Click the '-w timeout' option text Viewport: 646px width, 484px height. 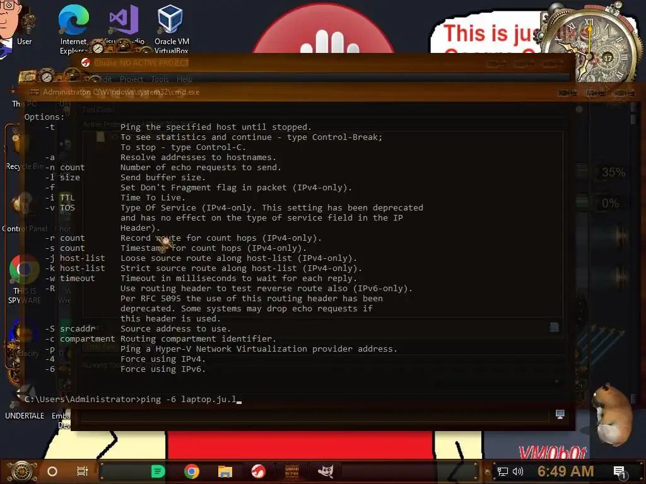(x=70, y=278)
